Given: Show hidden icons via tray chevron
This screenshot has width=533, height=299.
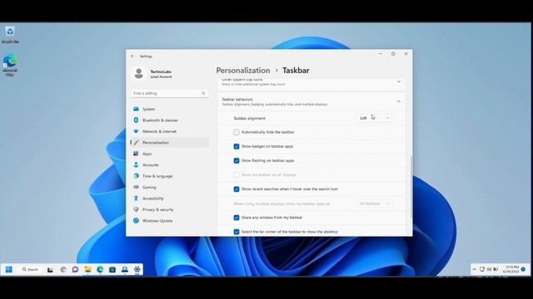Looking at the screenshot, I should click(474, 269).
